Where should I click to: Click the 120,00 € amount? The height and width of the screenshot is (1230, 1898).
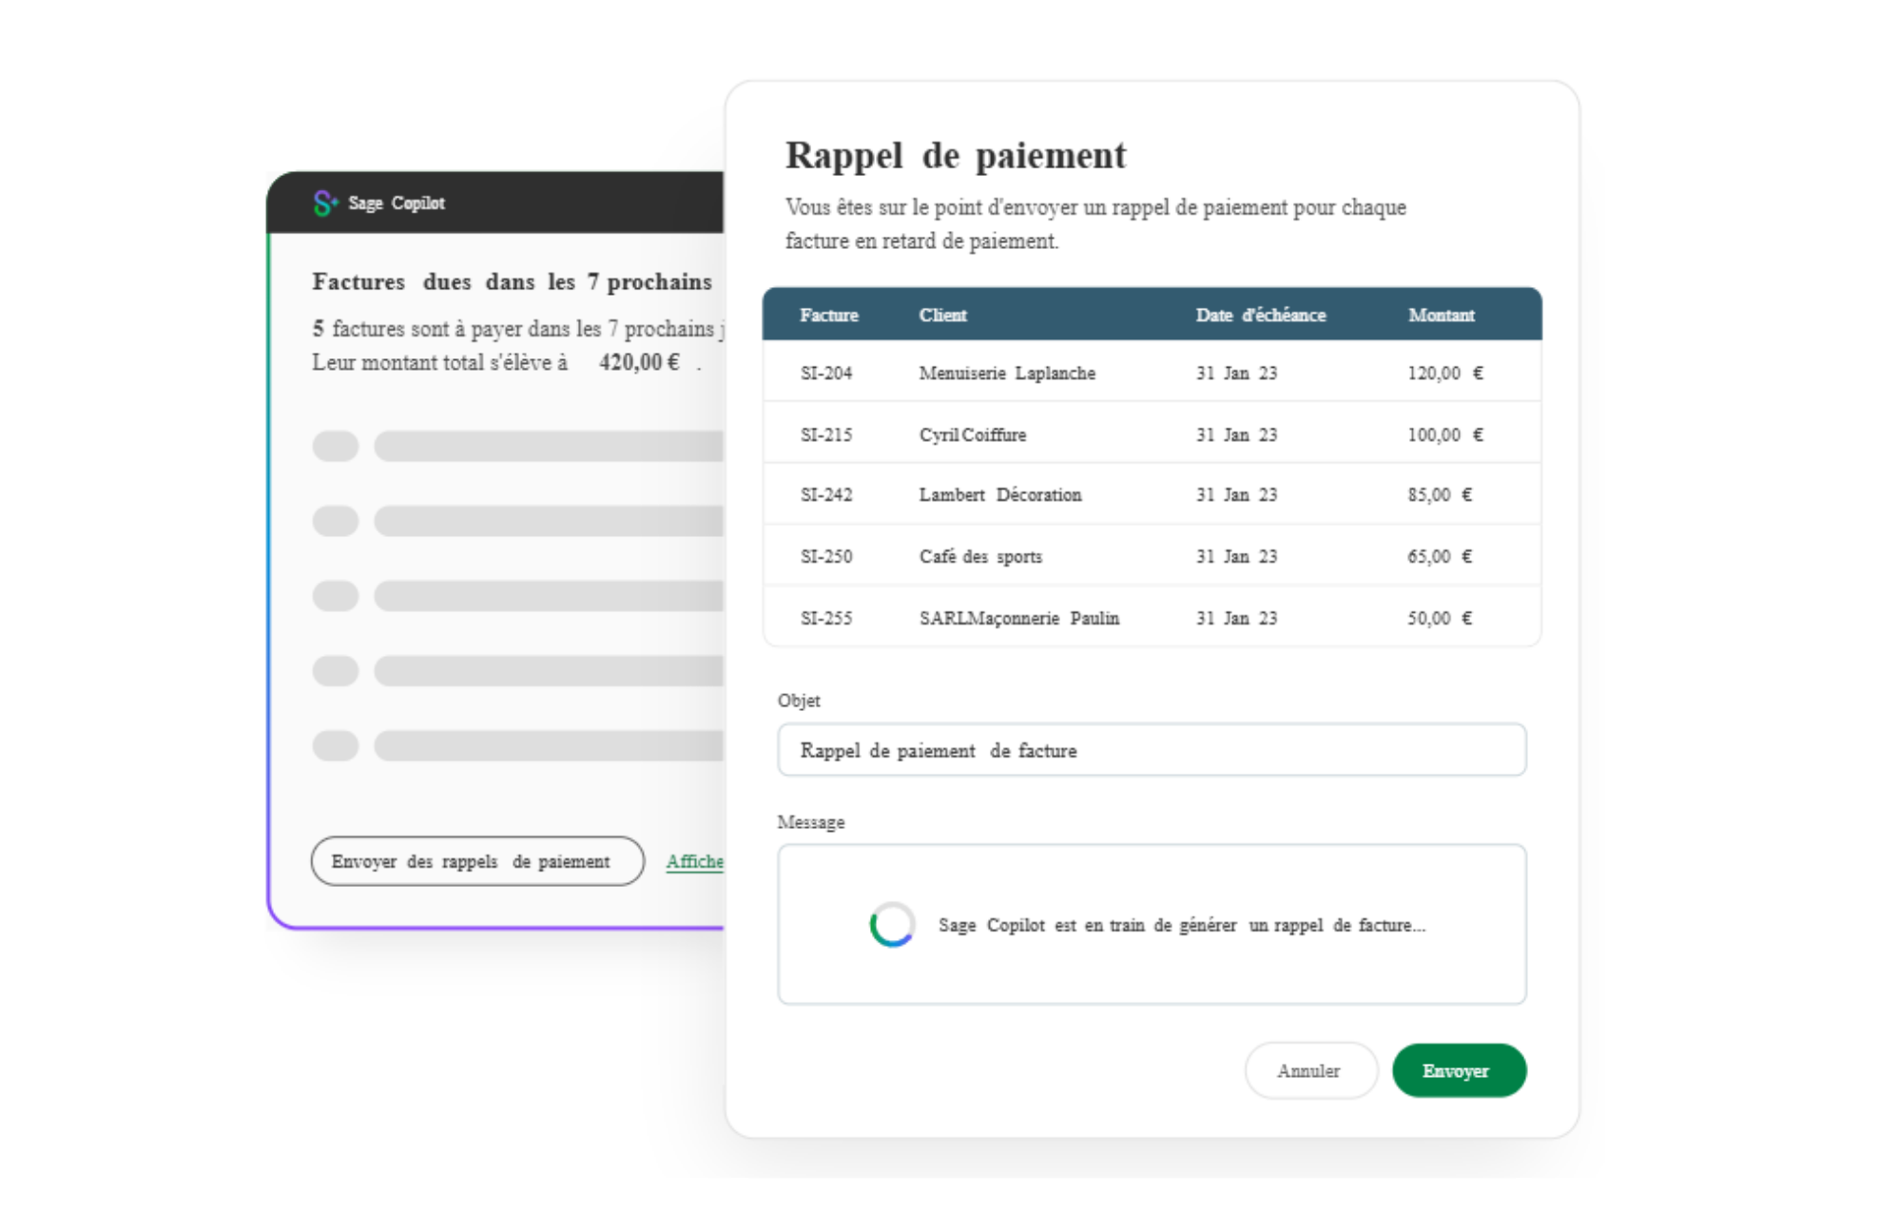point(1444,373)
